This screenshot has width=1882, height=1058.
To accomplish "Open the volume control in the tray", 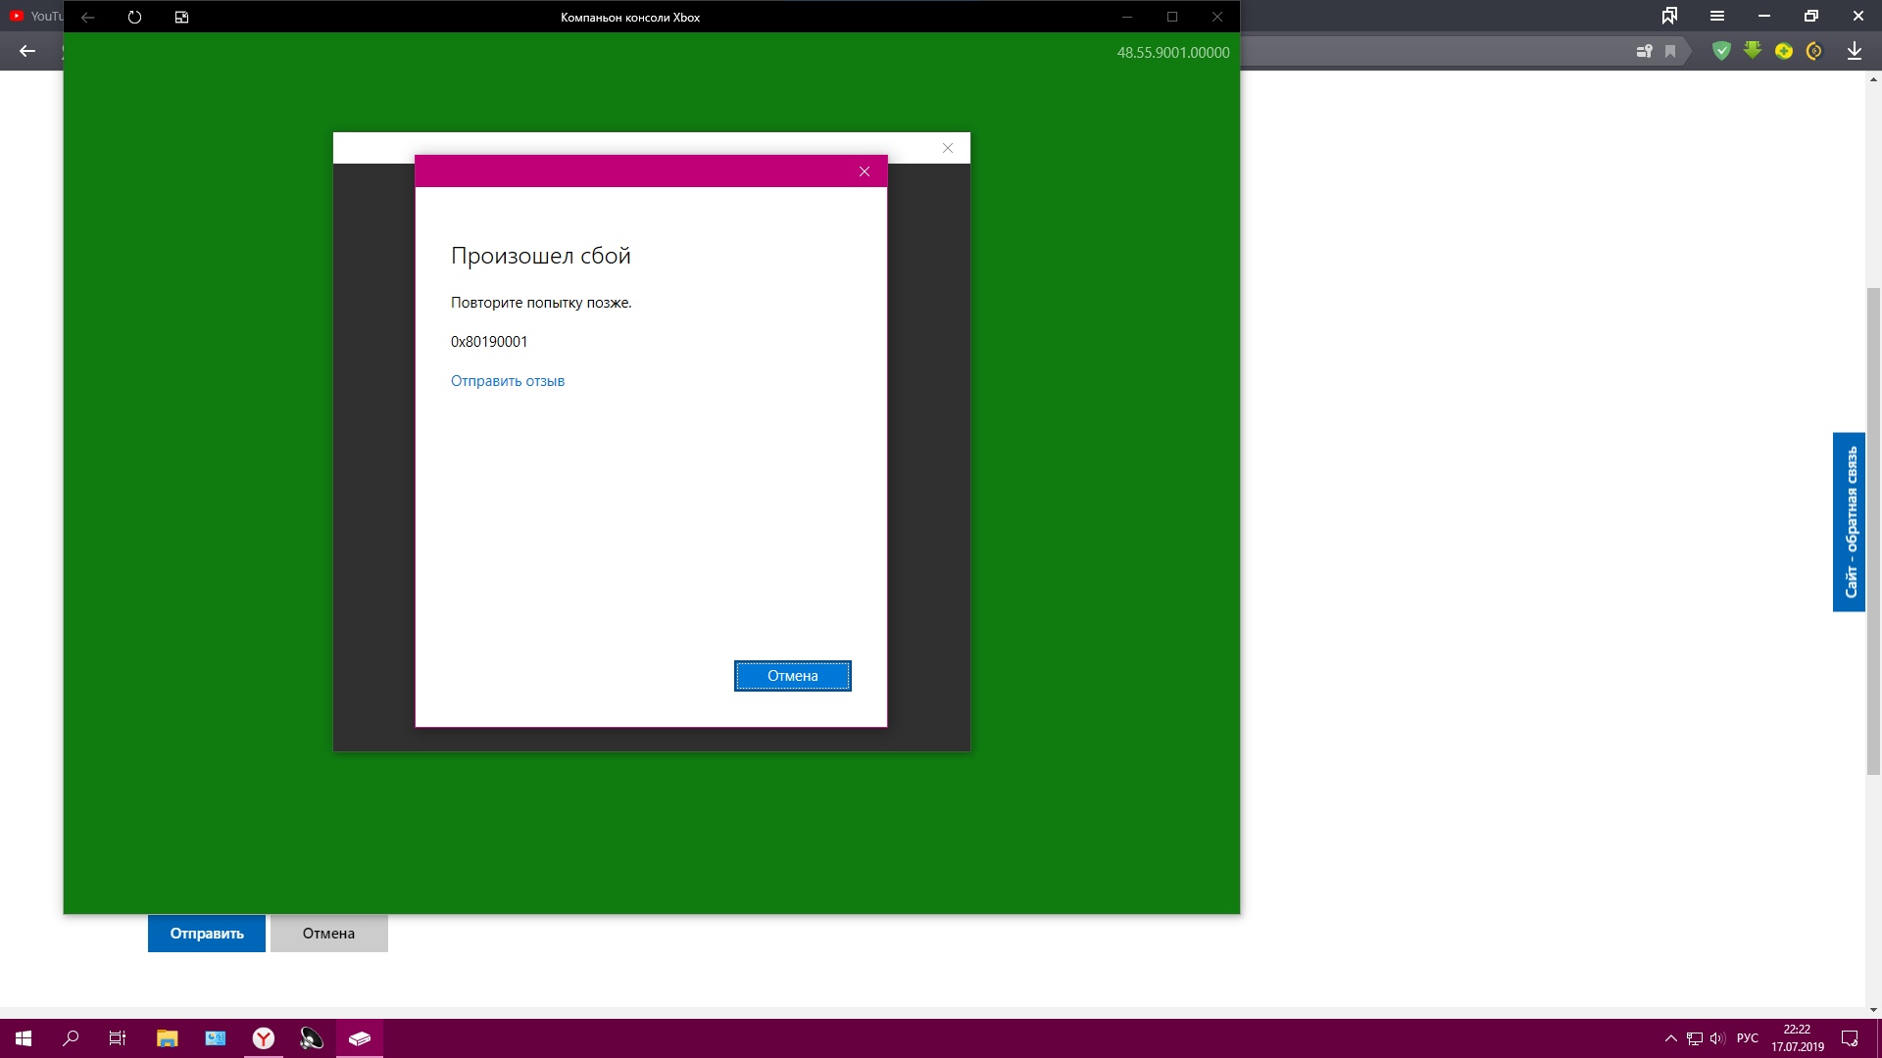I will pos(1717,1038).
